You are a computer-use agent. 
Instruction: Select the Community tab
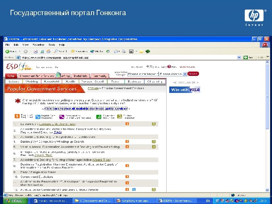pyautogui.click(x=100, y=76)
